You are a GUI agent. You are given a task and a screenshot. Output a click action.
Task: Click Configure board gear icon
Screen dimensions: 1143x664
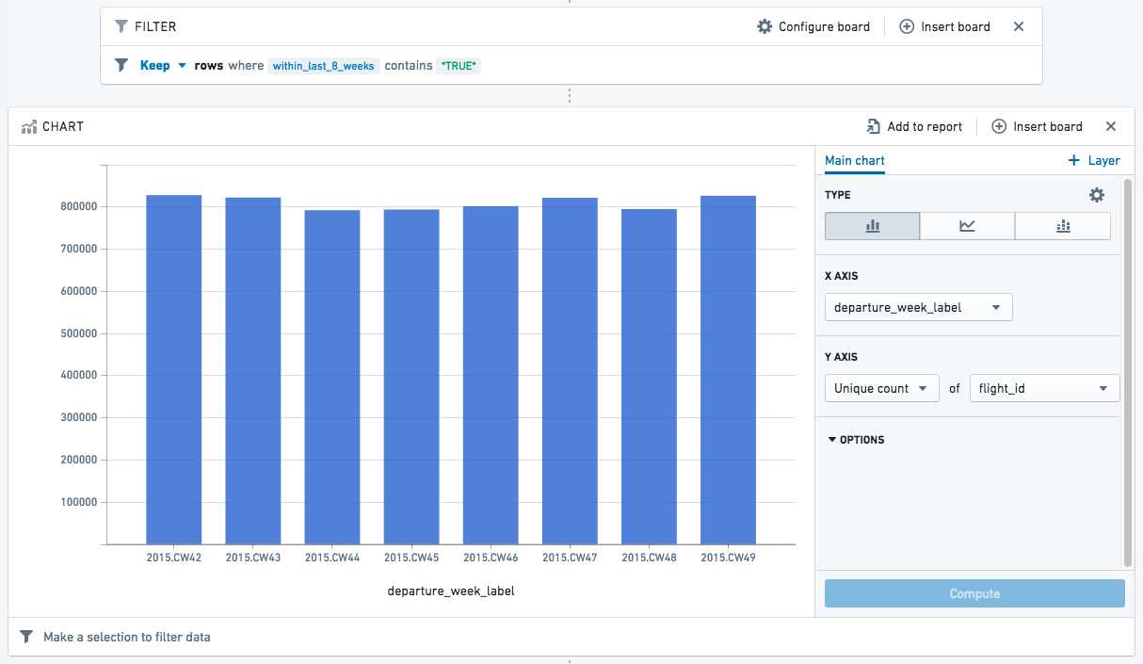coord(765,26)
